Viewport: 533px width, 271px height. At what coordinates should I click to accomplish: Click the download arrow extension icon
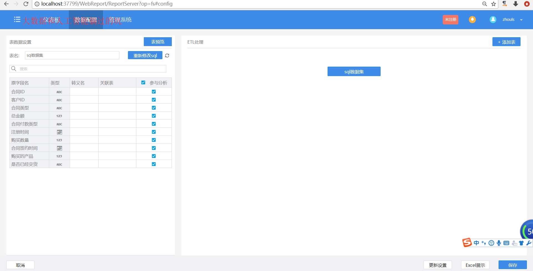(x=516, y=4)
